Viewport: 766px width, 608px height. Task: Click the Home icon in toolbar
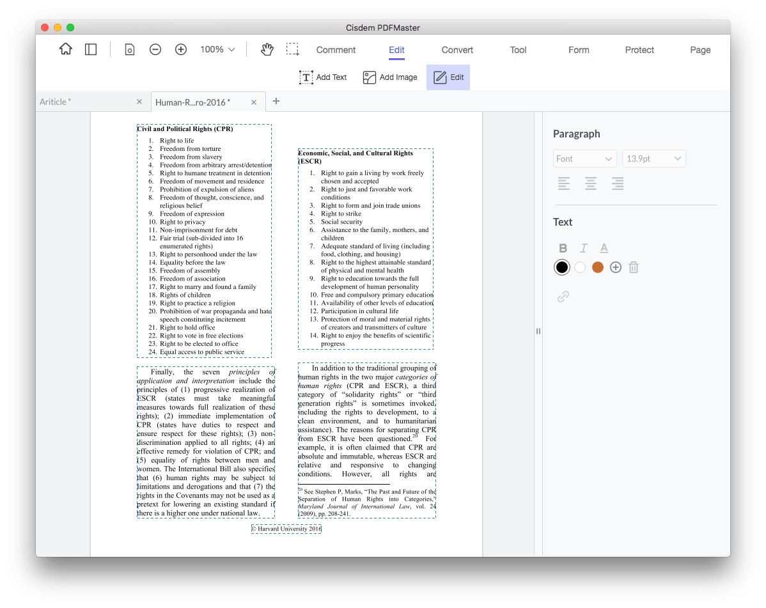65,50
